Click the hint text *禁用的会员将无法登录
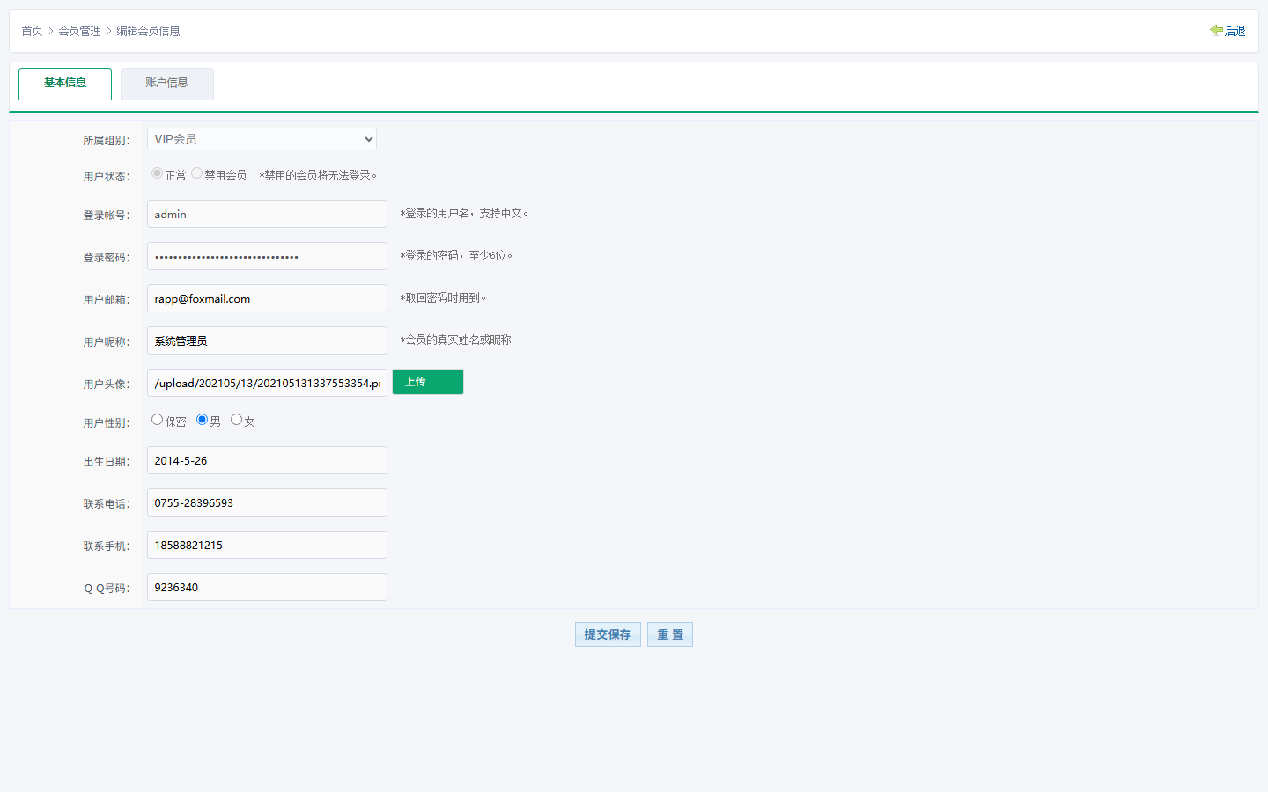Viewport: 1268px width, 792px height. coord(318,175)
